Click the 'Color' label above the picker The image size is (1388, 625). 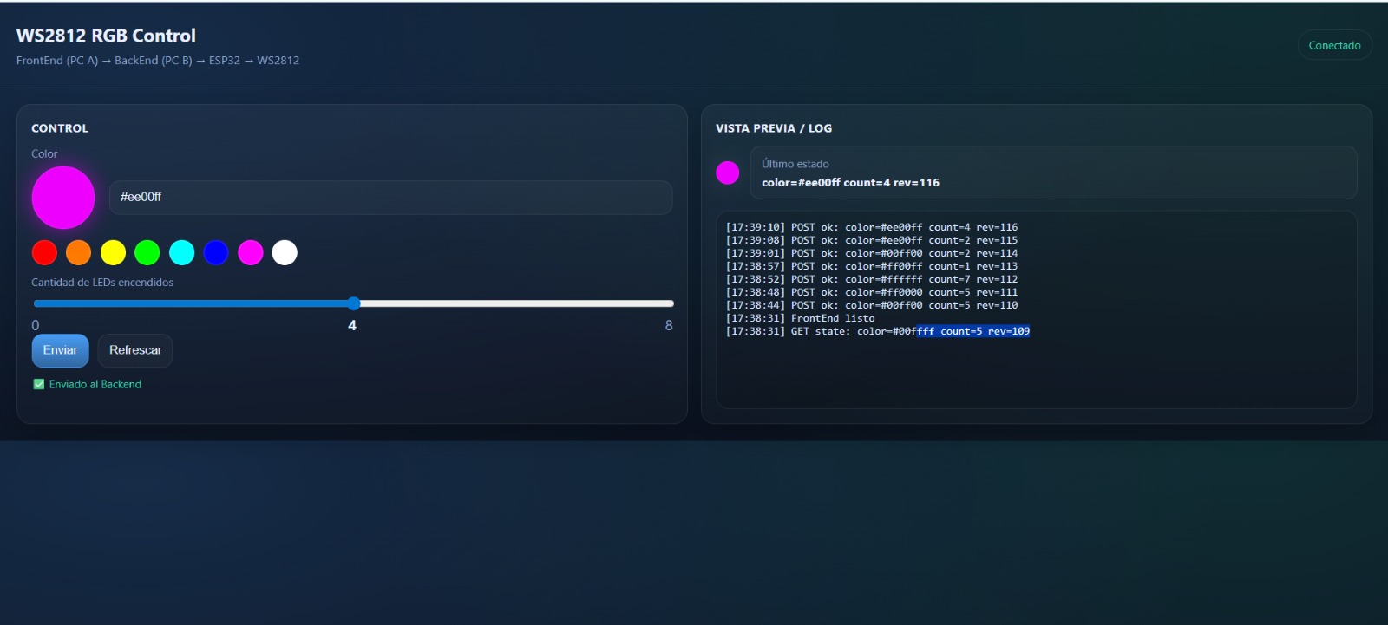pyautogui.click(x=44, y=153)
